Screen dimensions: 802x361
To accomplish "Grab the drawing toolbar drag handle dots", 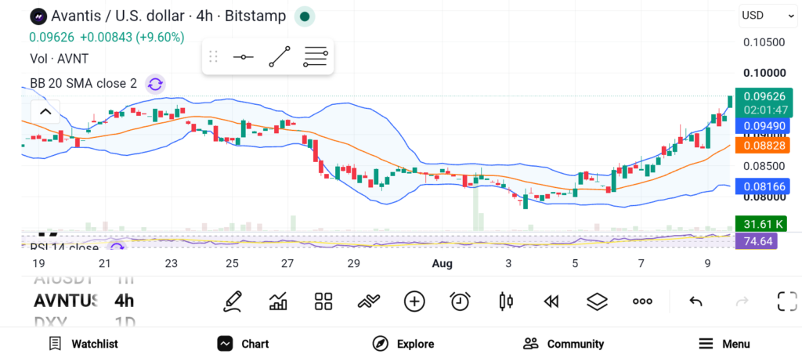I will 214,56.
